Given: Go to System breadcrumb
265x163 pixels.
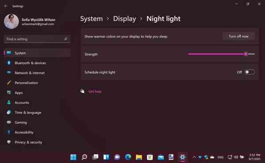Looking at the screenshot, I should (91, 19).
